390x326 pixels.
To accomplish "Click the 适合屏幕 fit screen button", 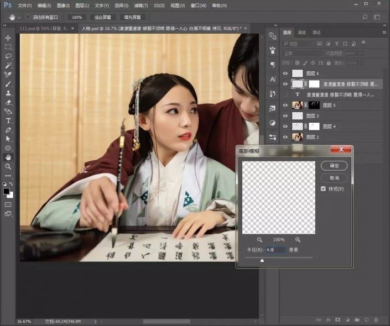I will click(102, 17).
